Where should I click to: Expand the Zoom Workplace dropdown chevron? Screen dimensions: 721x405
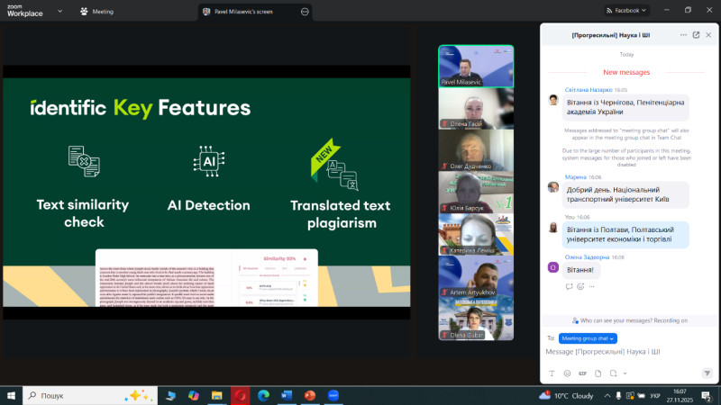point(61,12)
